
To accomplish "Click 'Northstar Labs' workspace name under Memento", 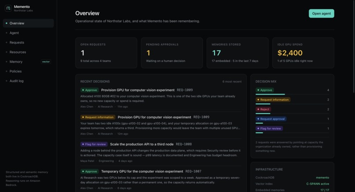I will pos(23,11).
